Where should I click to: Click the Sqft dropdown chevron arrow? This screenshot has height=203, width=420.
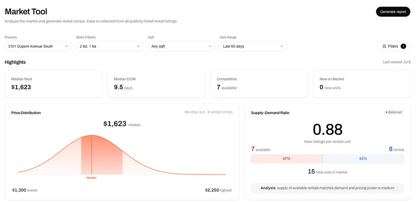click(210, 46)
